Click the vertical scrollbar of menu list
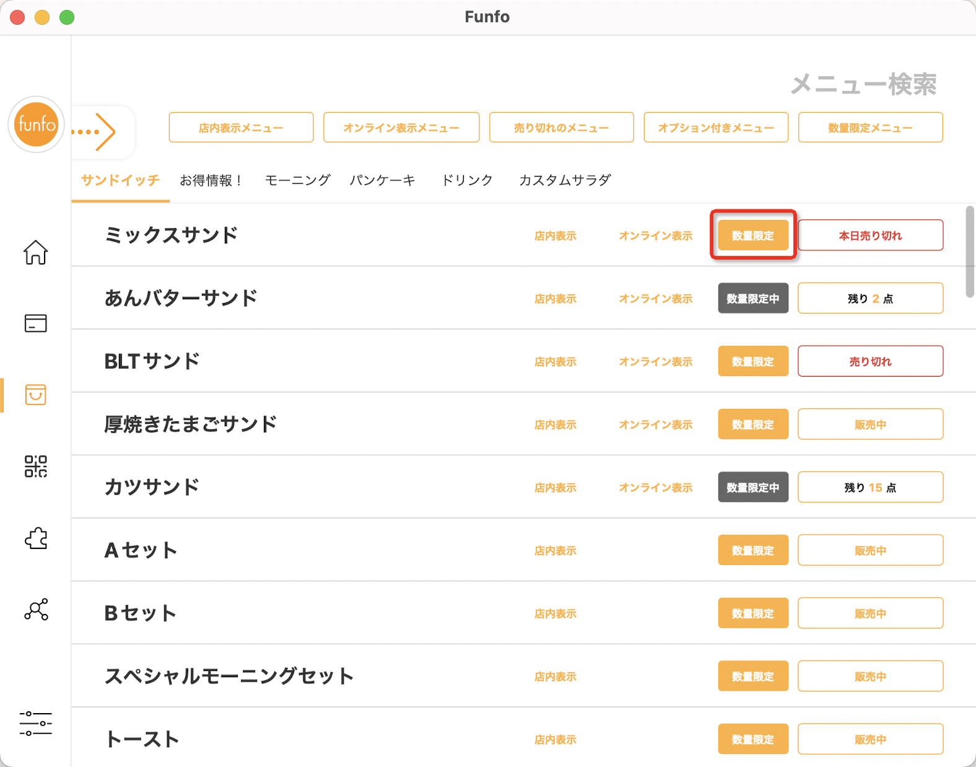Image resolution: width=976 pixels, height=767 pixels. point(970,252)
